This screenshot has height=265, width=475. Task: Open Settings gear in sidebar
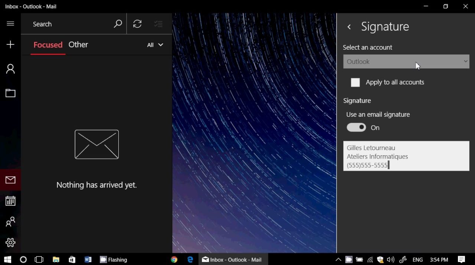(x=10, y=242)
